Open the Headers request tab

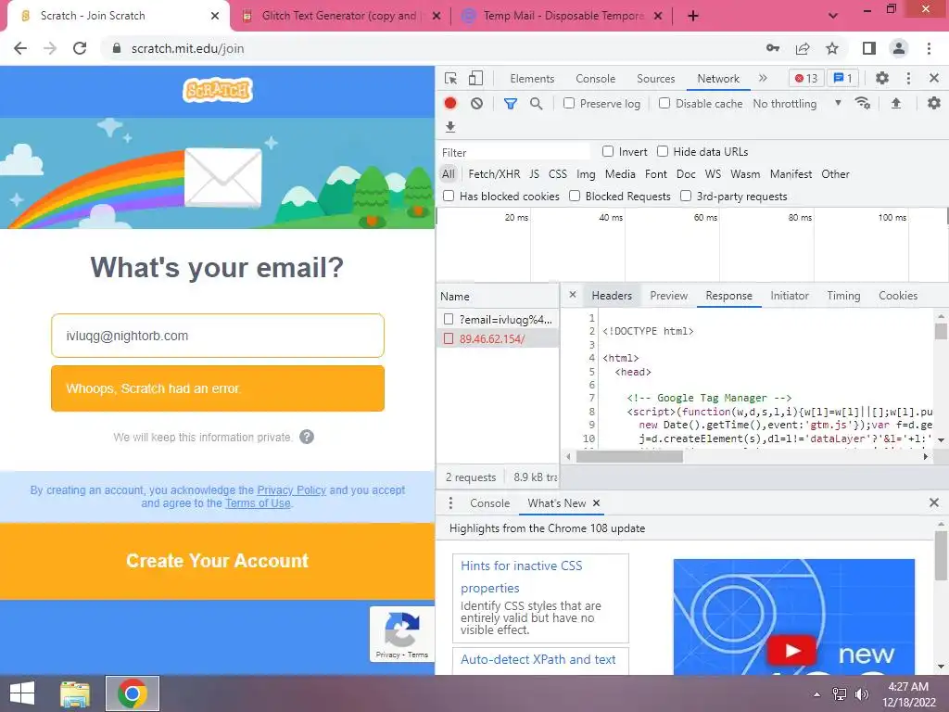[612, 296]
